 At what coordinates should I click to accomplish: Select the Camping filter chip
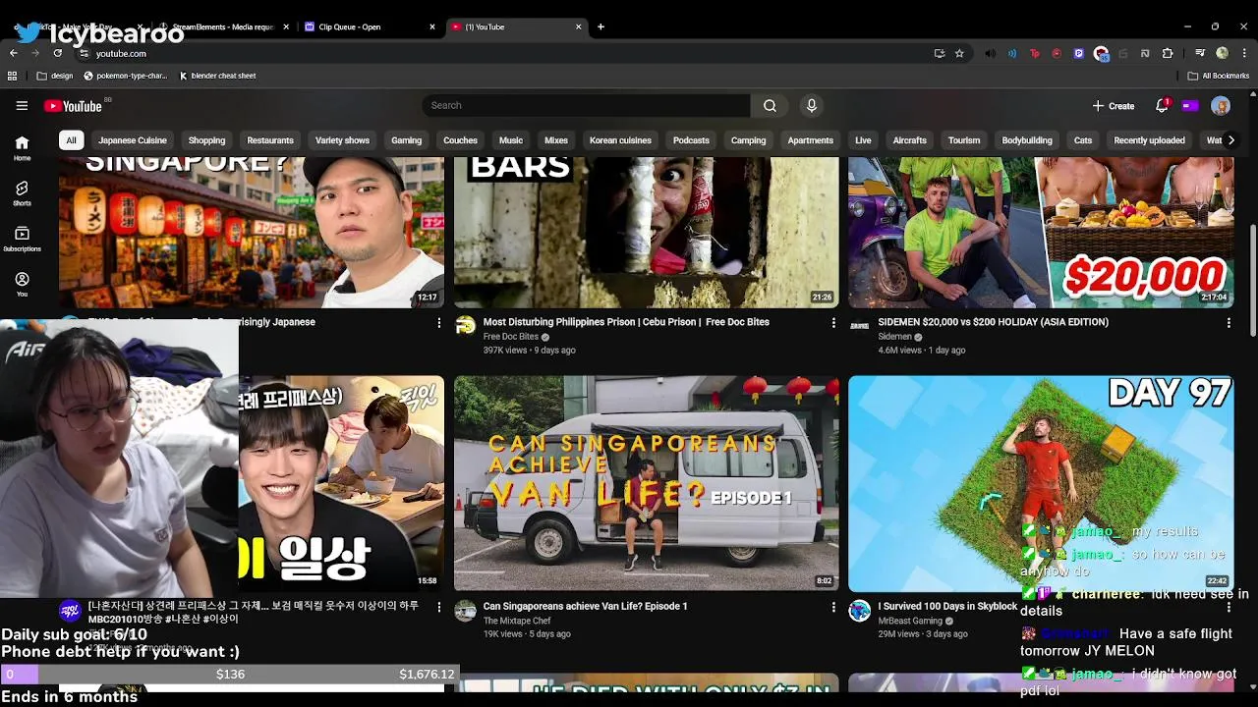click(748, 140)
